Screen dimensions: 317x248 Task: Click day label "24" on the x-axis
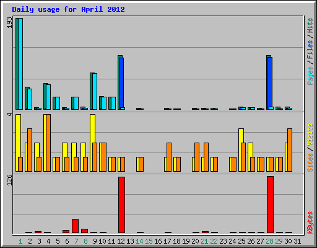232,241
